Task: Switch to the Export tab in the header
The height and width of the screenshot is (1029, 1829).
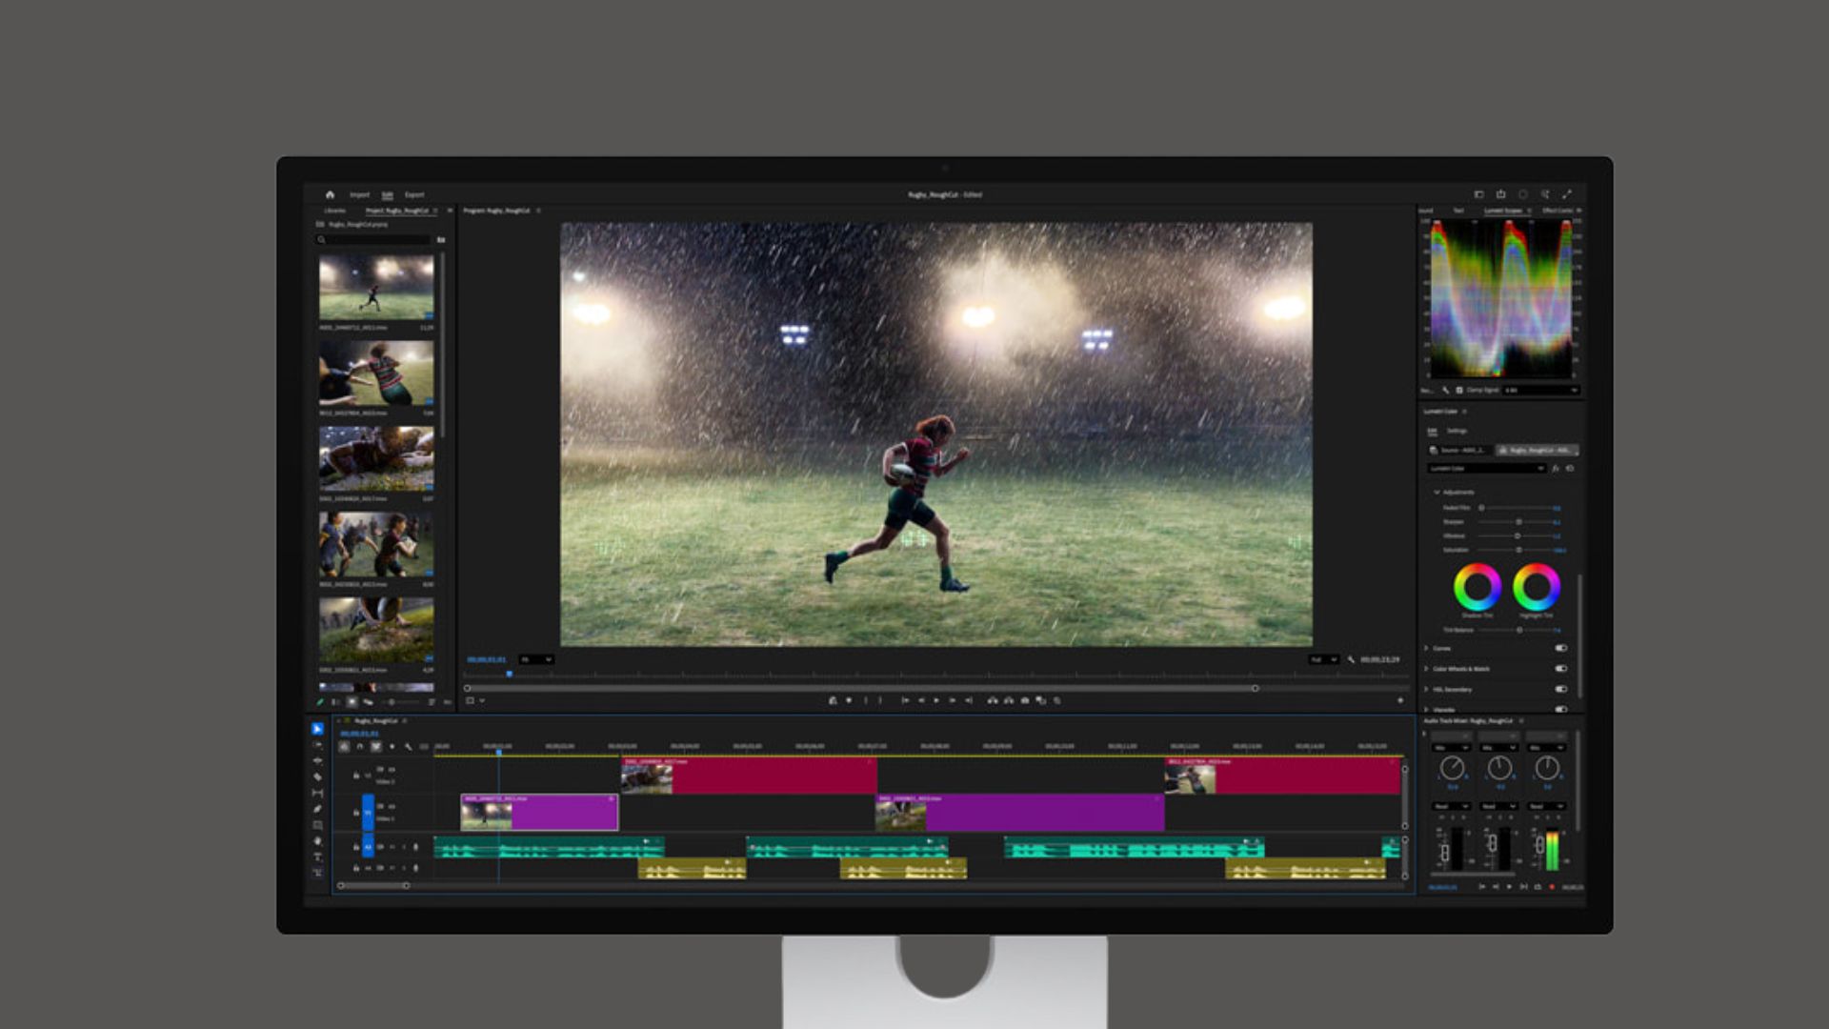Action: [414, 193]
